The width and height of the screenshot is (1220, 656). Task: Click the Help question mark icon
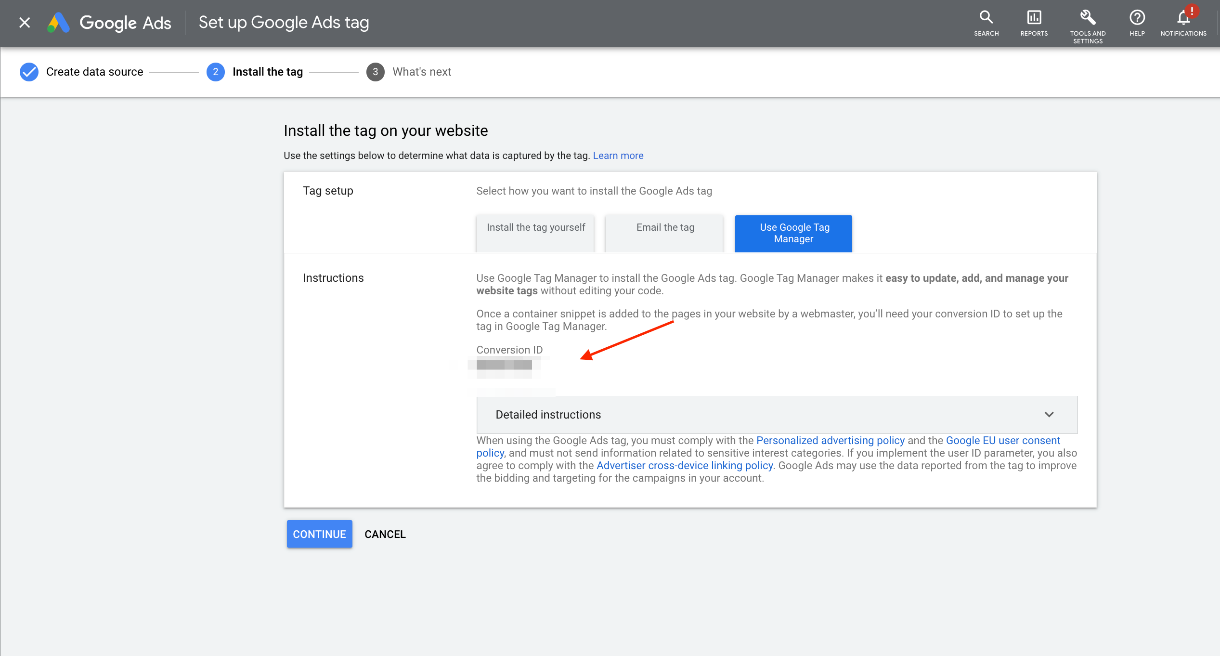1137,23
